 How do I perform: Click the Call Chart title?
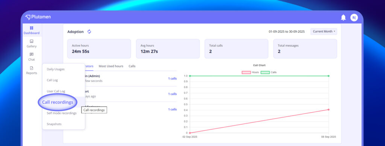259,65
